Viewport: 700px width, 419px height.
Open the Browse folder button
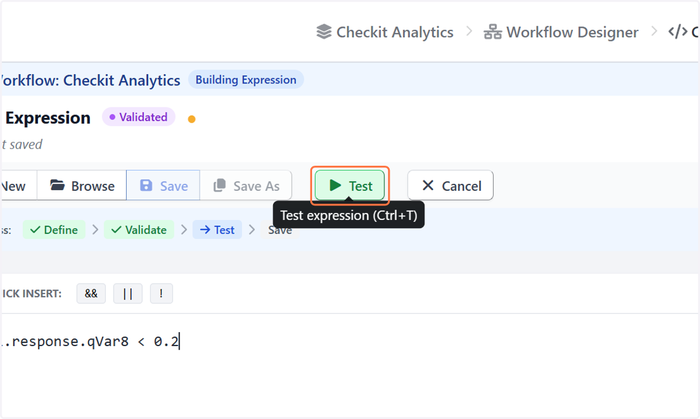tap(82, 186)
